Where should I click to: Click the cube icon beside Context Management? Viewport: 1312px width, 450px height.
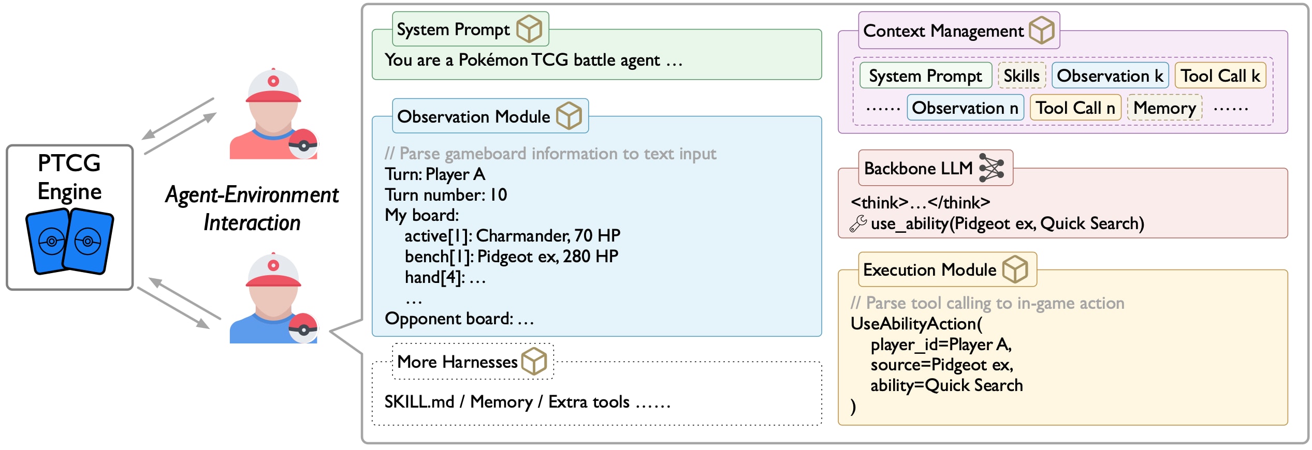point(1041,30)
